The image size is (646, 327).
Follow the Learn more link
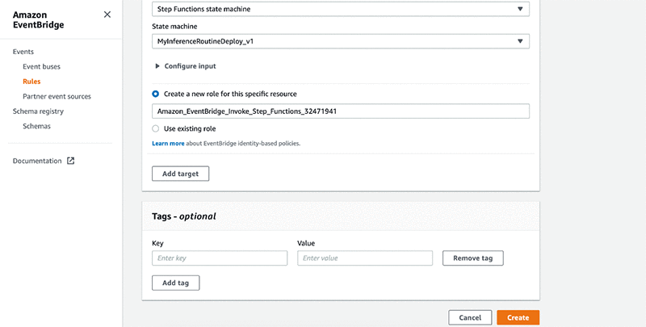[167, 143]
